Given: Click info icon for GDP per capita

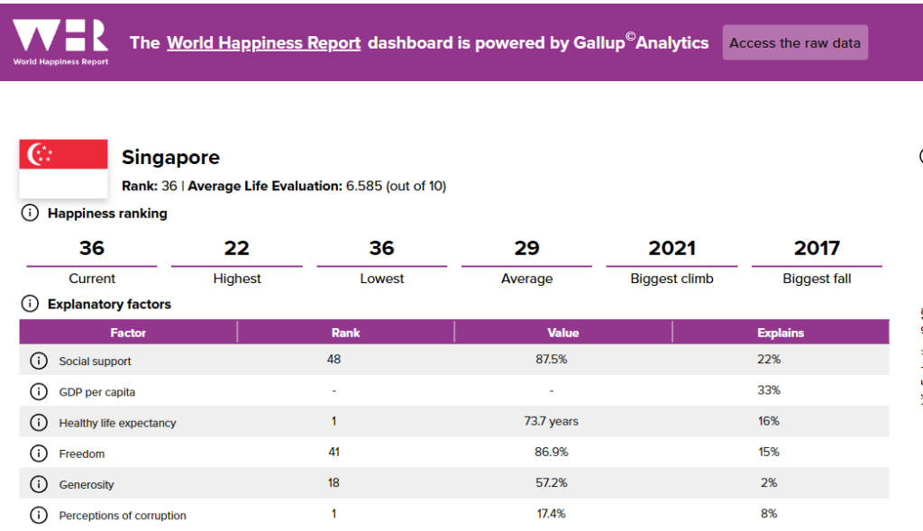Looking at the screenshot, I should click(x=38, y=391).
